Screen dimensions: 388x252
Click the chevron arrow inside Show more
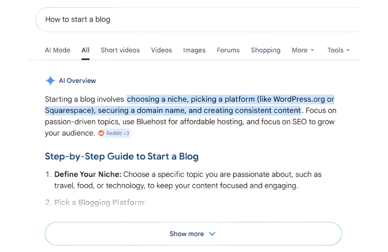pos(212,234)
